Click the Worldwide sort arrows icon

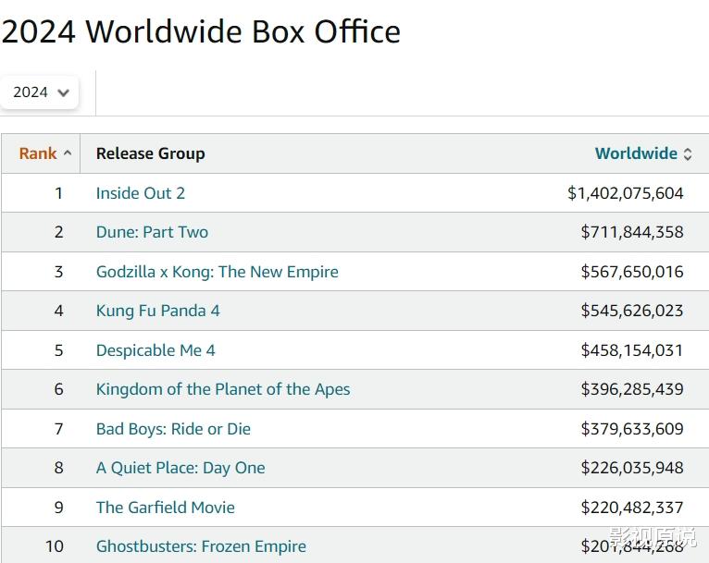click(688, 154)
